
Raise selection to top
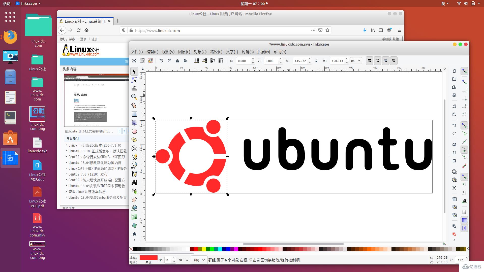click(x=221, y=61)
